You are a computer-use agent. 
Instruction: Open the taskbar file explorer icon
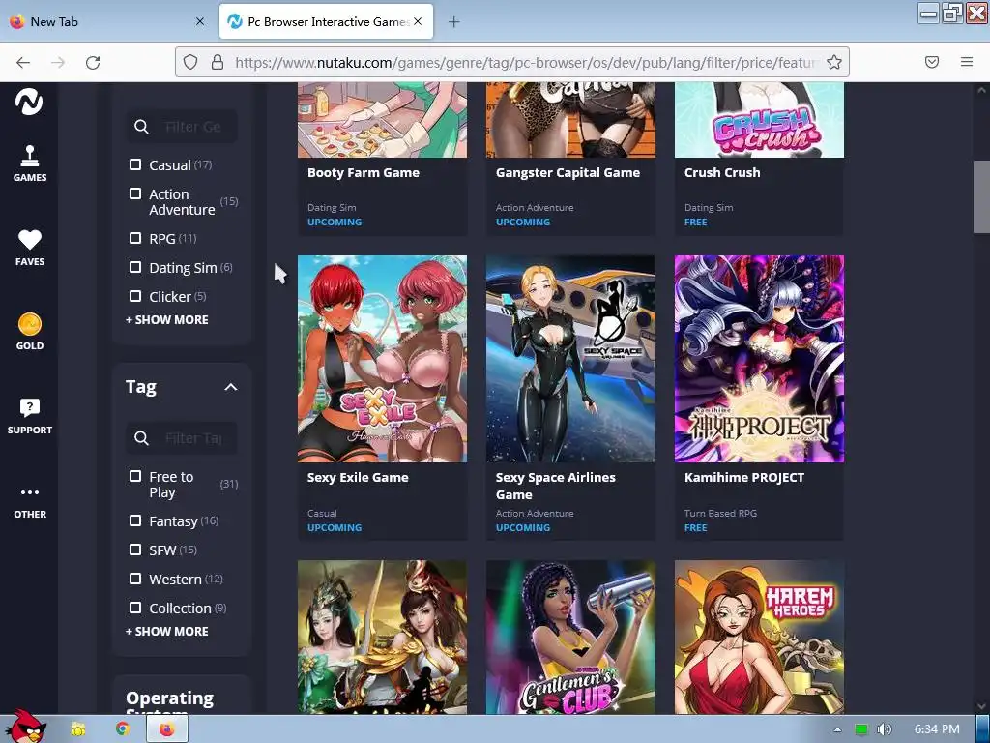point(78,729)
